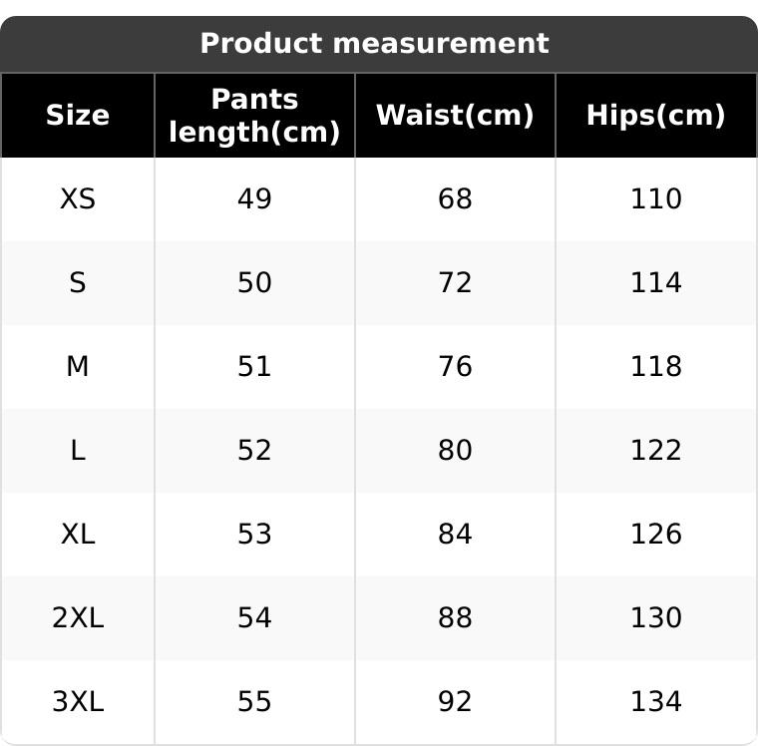Click the Hips(cm) column header
This screenshot has width=758, height=746.
coord(655,116)
